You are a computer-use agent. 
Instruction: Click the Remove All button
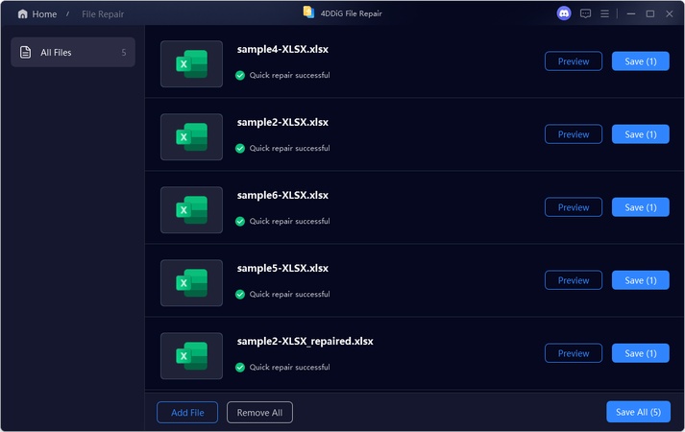(259, 413)
